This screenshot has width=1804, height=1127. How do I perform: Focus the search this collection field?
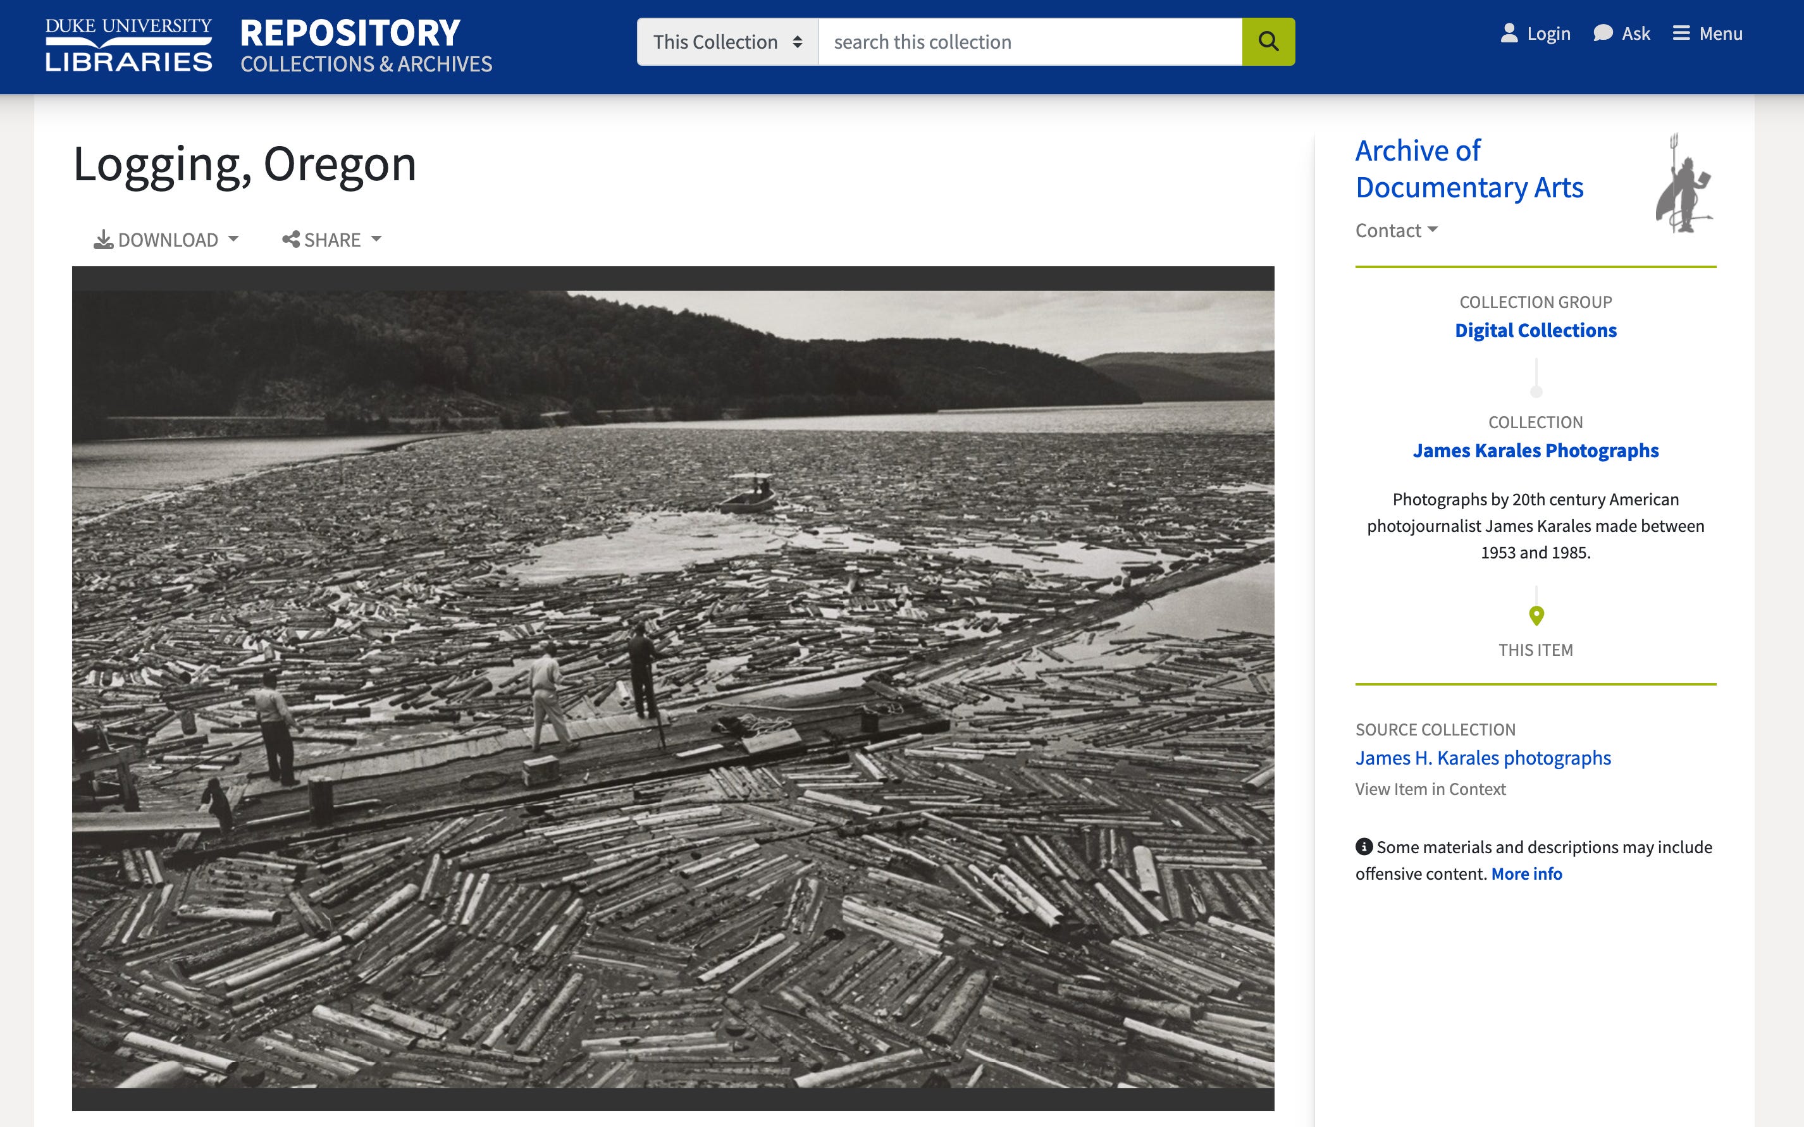pos(1030,42)
